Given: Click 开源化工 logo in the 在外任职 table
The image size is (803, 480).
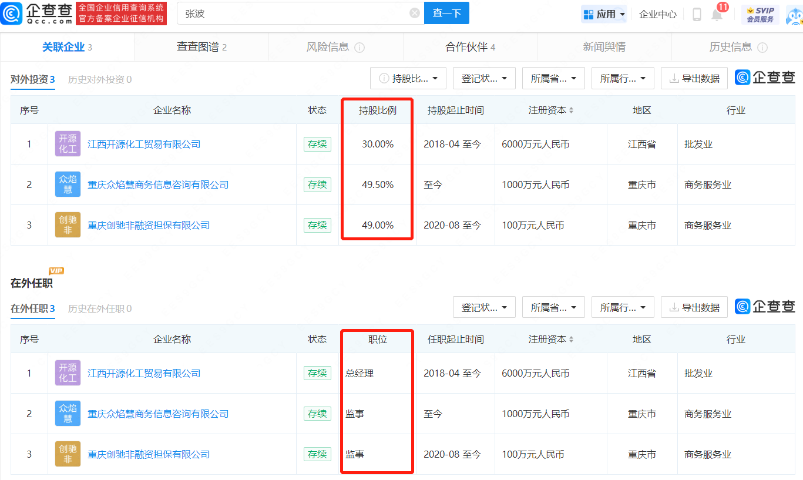Looking at the screenshot, I should click(68, 373).
